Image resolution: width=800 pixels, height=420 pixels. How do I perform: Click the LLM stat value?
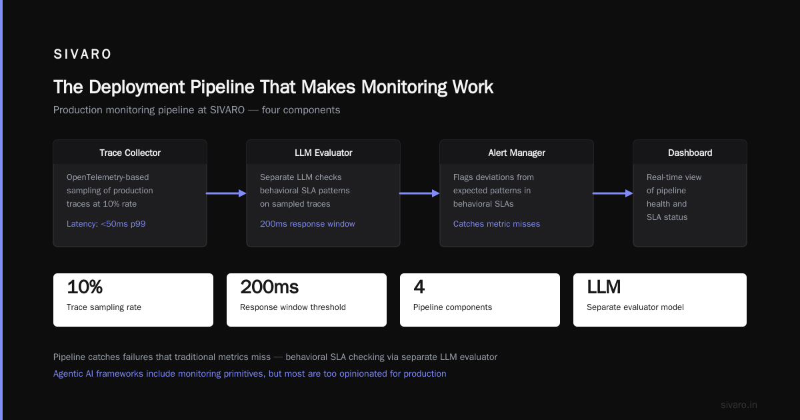[x=604, y=287]
